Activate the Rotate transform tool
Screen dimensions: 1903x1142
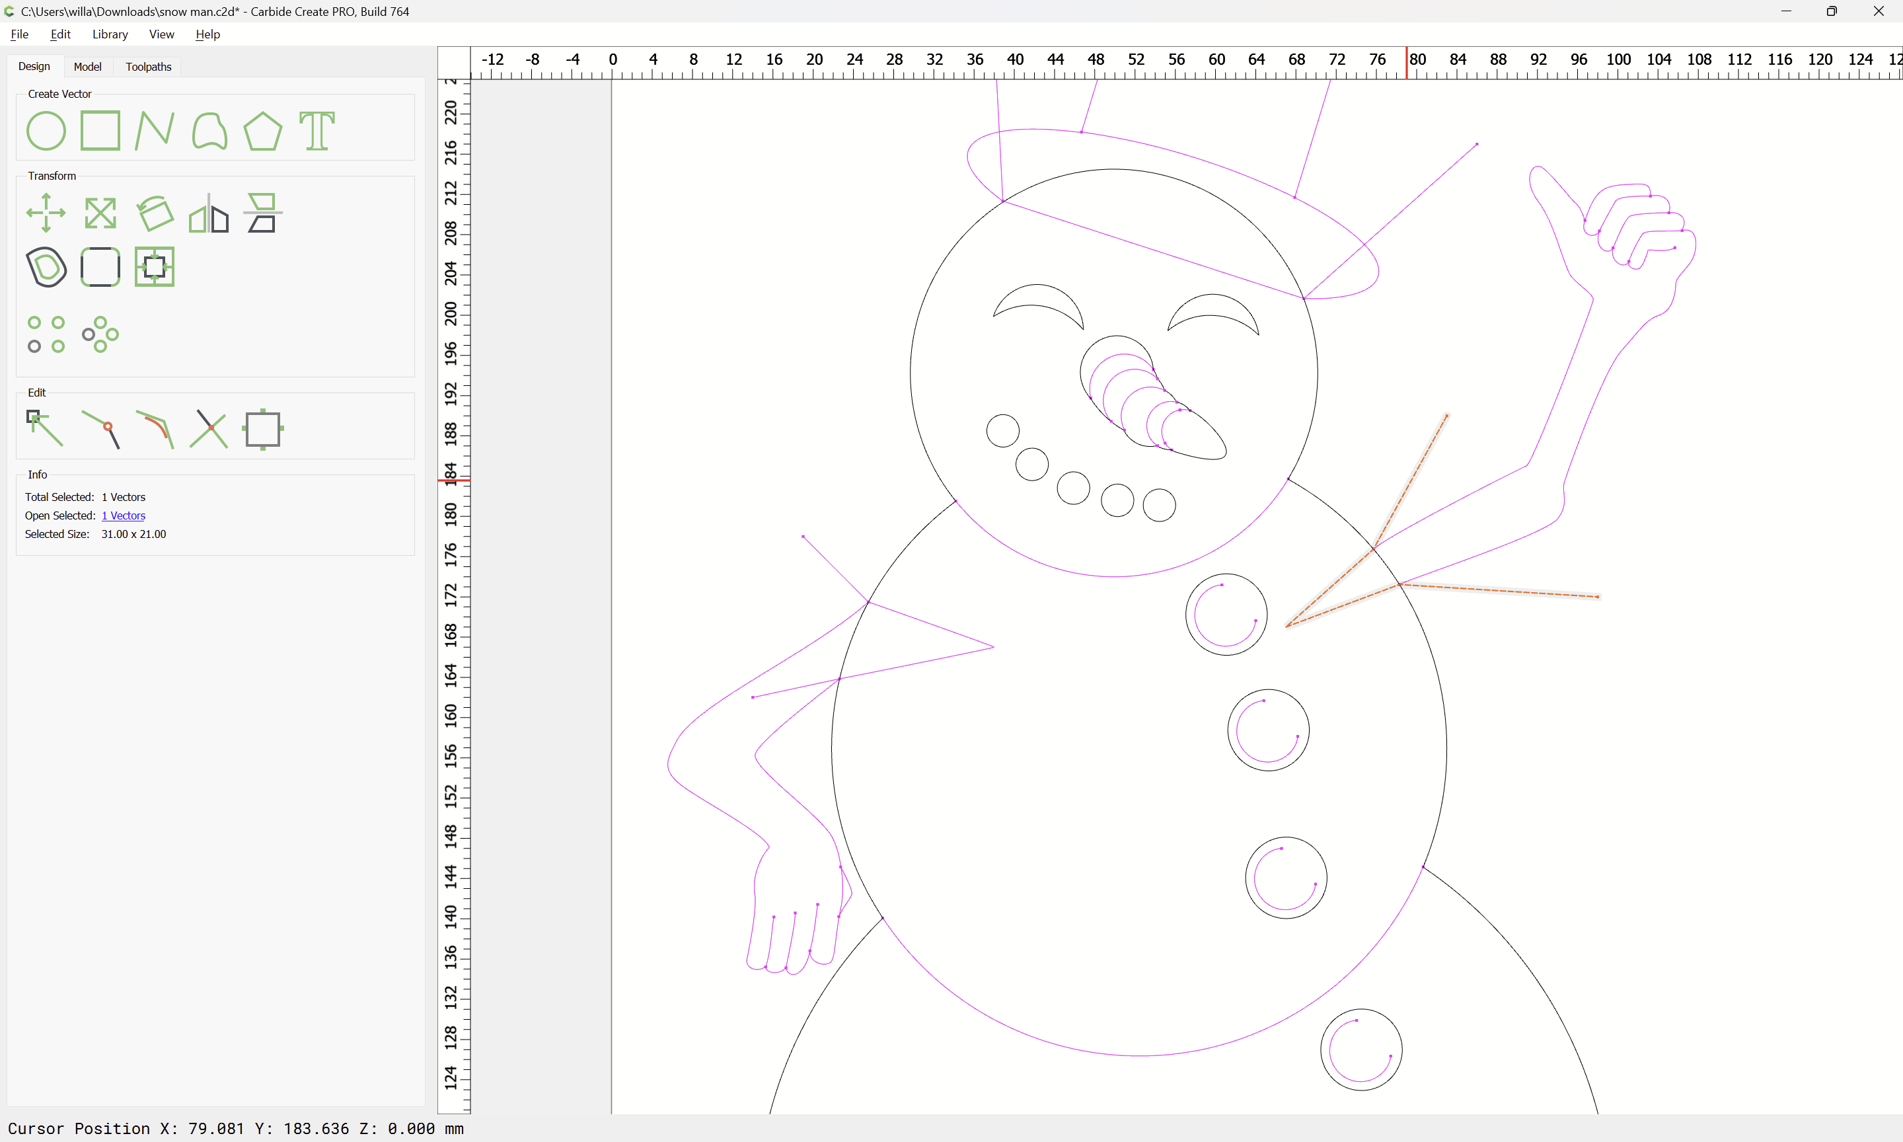[155, 212]
